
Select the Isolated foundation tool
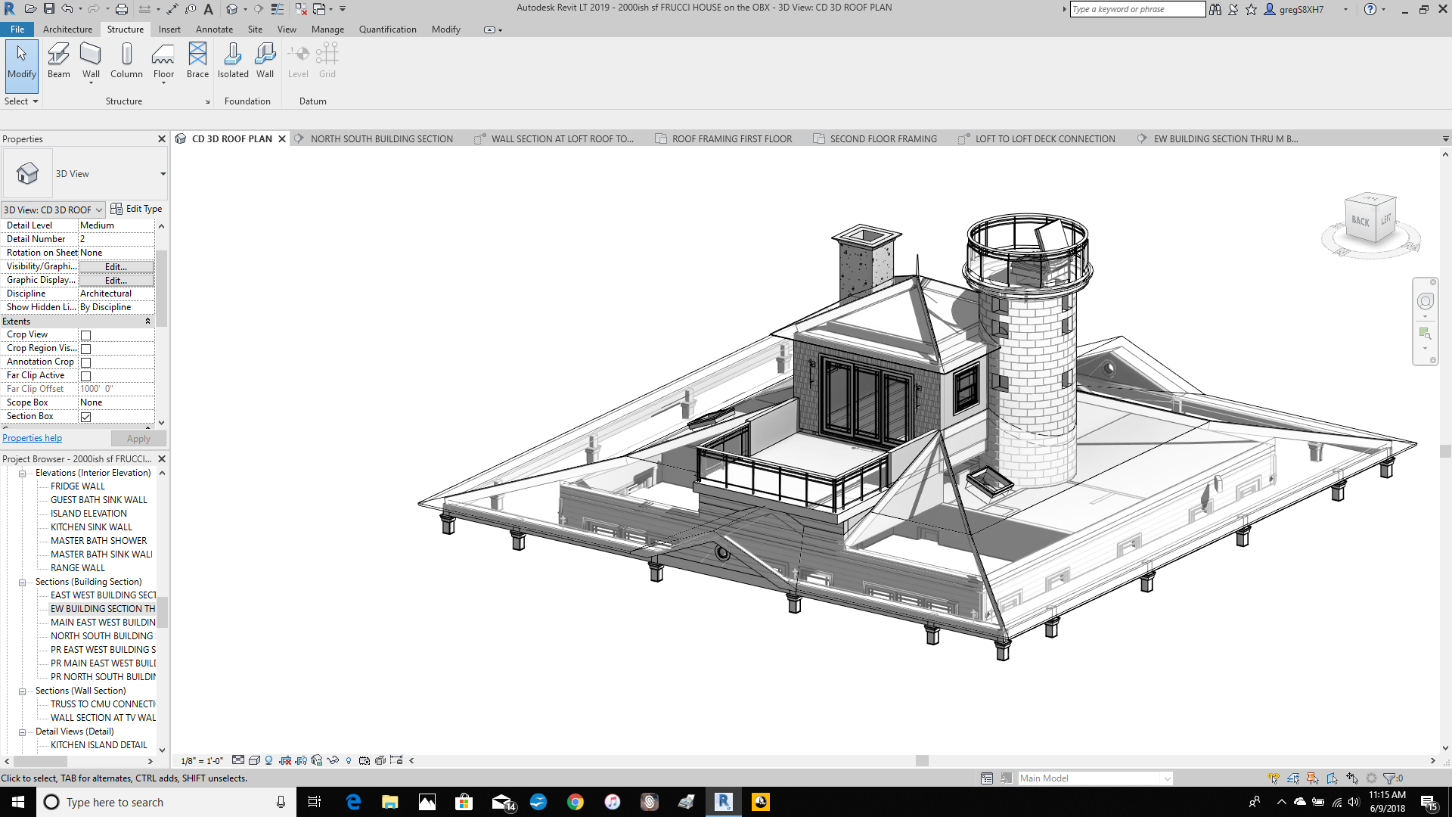click(233, 61)
